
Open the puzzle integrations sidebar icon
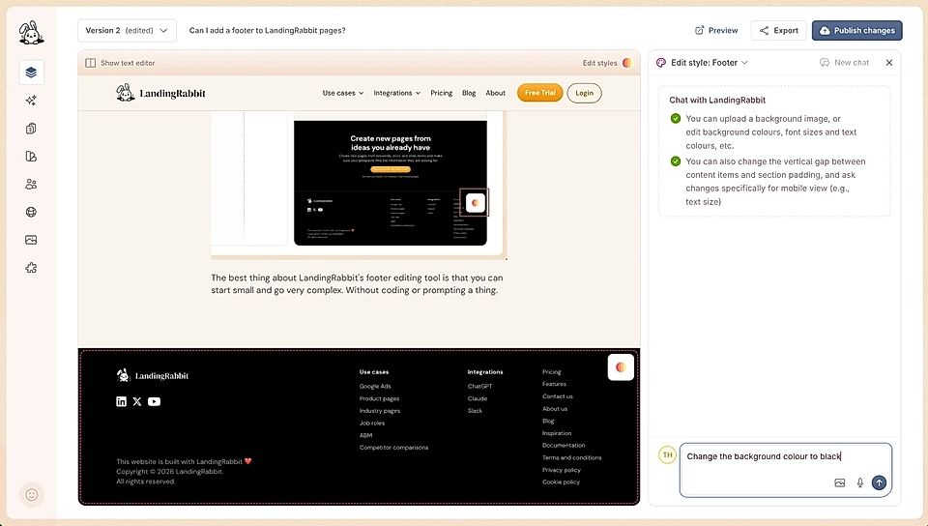[x=31, y=268]
